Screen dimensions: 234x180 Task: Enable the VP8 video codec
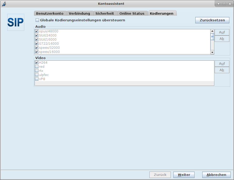point(37,79)
